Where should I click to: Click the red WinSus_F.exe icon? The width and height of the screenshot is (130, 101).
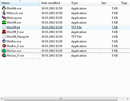(x=4, y=55)
